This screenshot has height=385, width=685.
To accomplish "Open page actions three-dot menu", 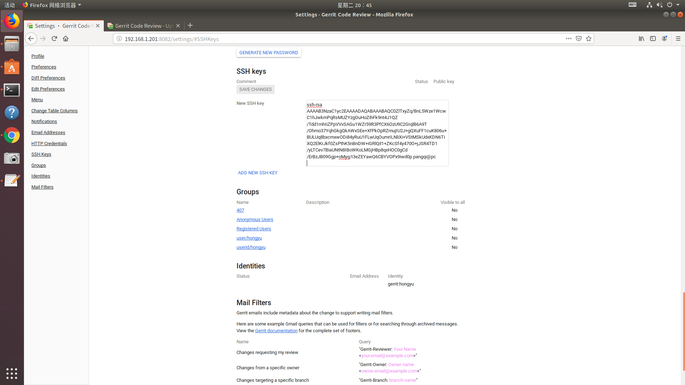I will click(569, 38).
